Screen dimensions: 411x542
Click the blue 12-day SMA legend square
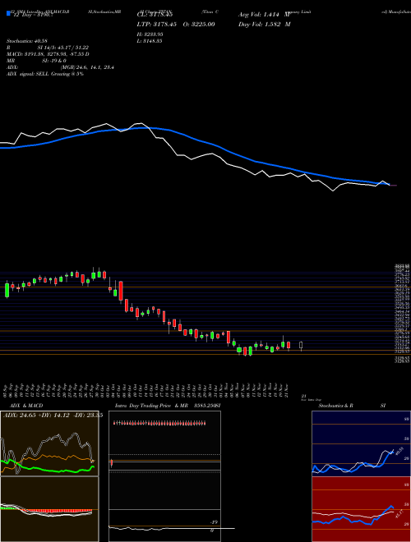pos(8,14)
